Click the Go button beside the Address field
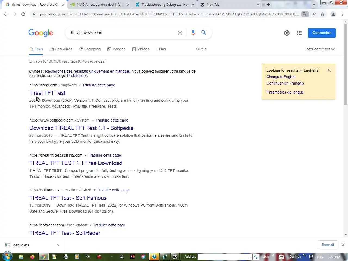 point(256,257)
